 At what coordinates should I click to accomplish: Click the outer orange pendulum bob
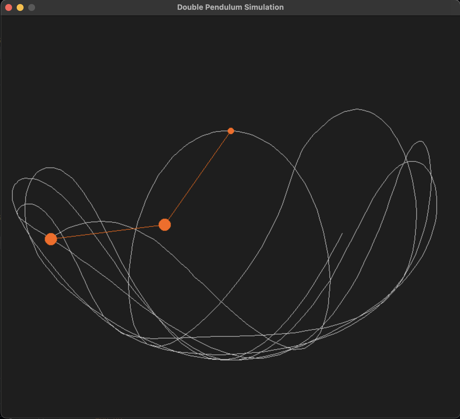point(51,239)
